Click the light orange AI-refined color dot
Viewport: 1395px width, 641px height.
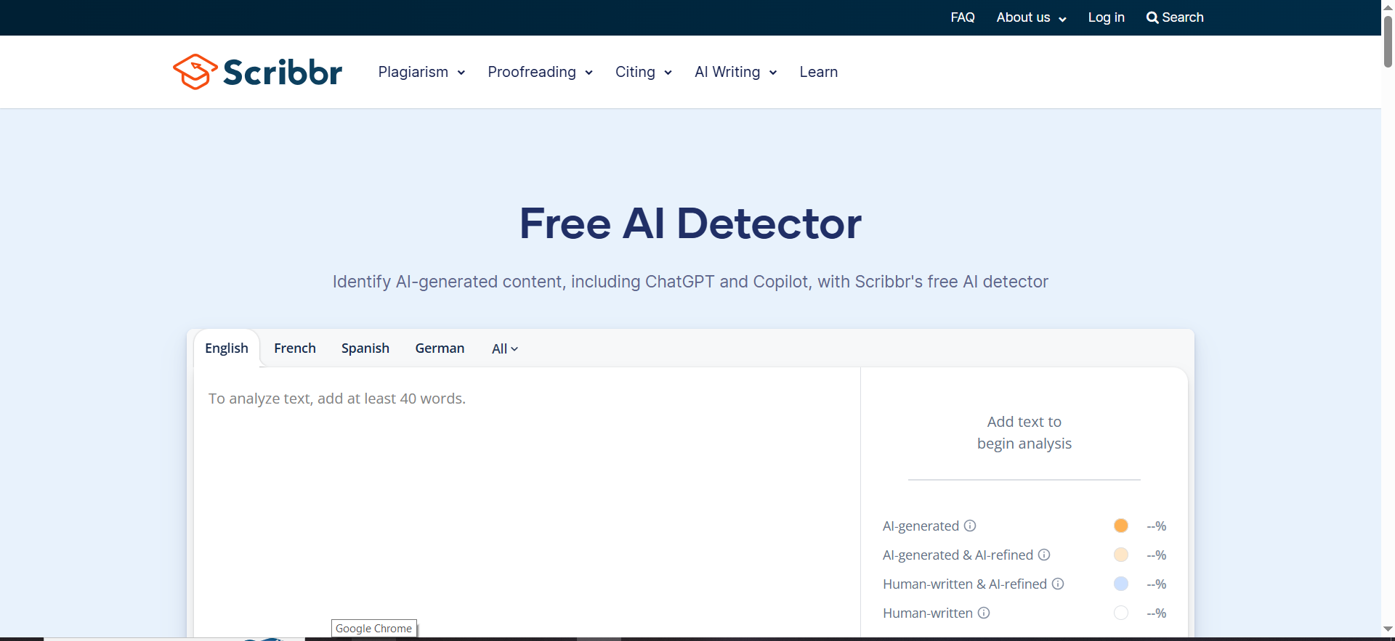pos(1121,555)
